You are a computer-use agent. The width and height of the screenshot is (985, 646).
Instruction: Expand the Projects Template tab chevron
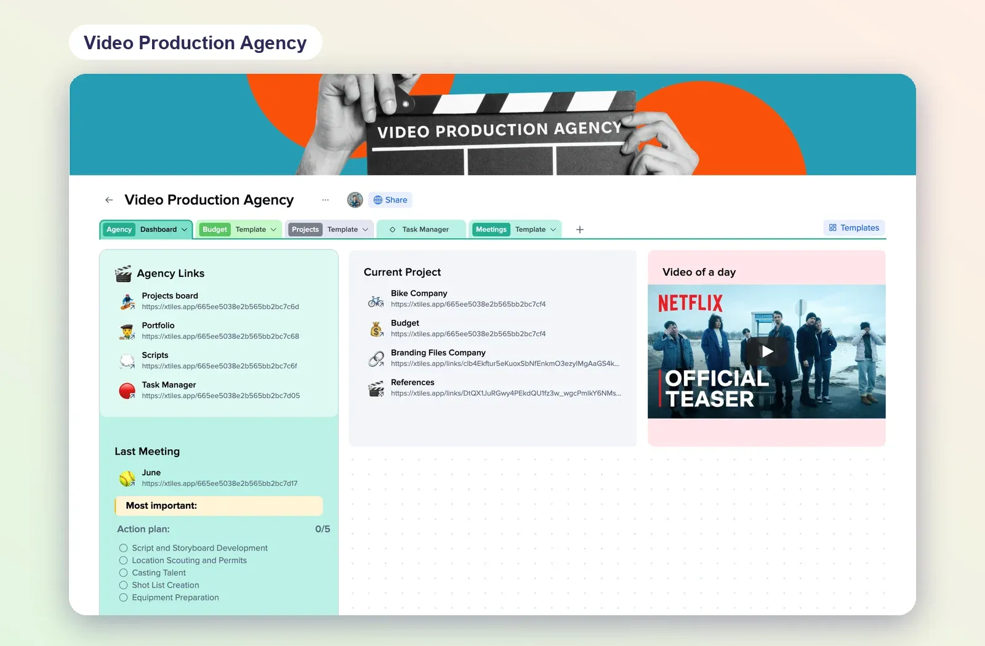click(x=365, y=229)
